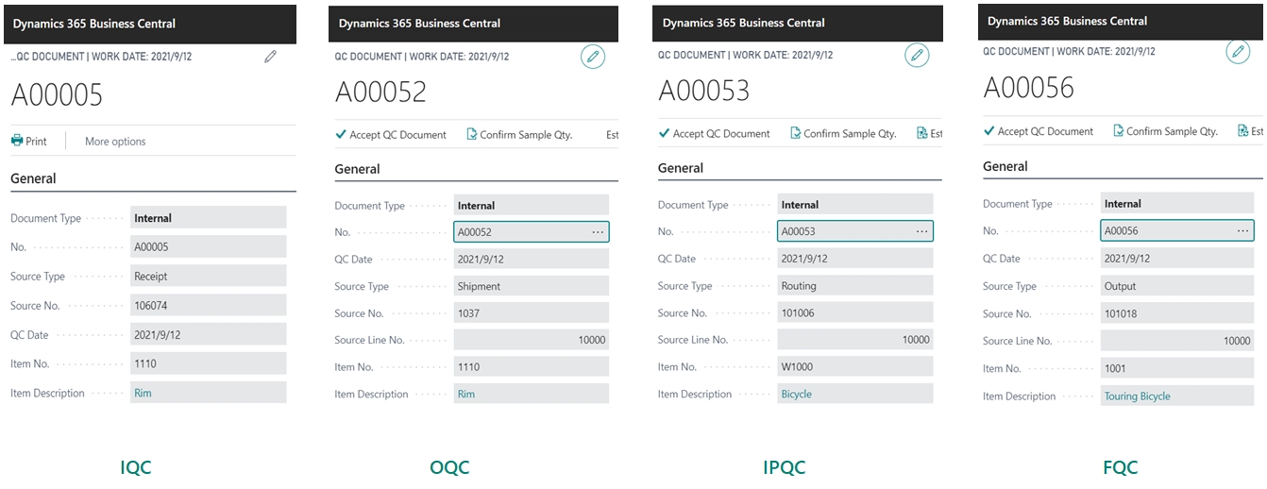Image resolution: width=1267 pixels, height=489 pixels.
Task: Click the circled edit pencil on A00052
Action: tap(593, 57)
